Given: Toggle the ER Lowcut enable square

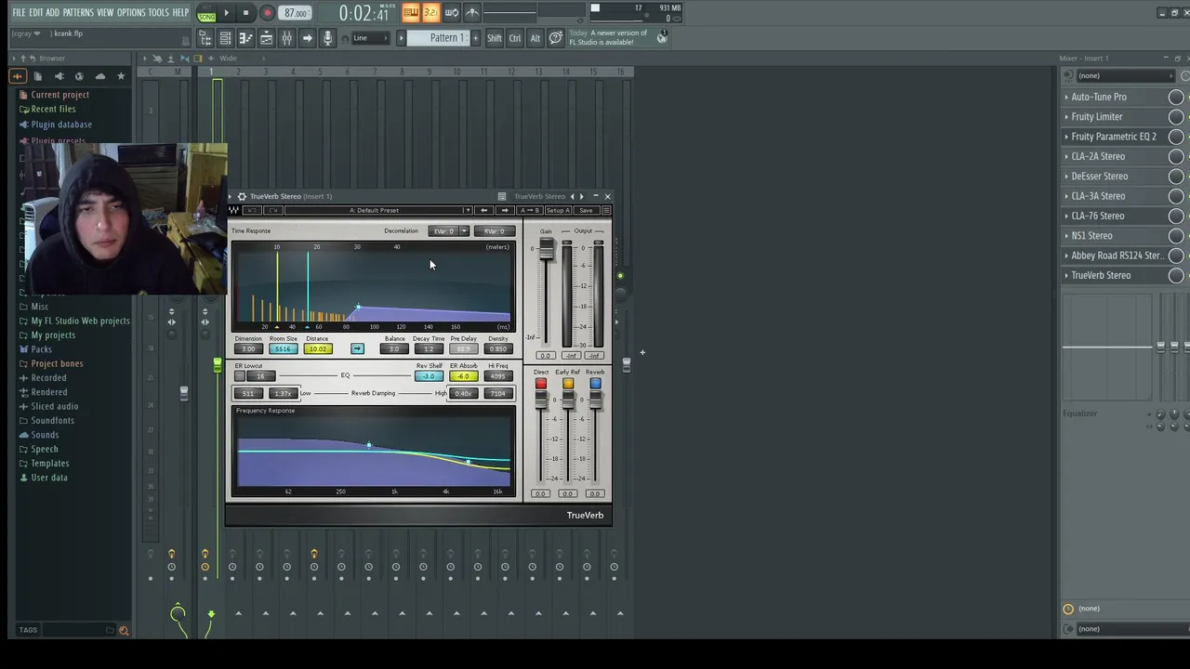Looking at the screenshot, I should [x=240, y=375].
